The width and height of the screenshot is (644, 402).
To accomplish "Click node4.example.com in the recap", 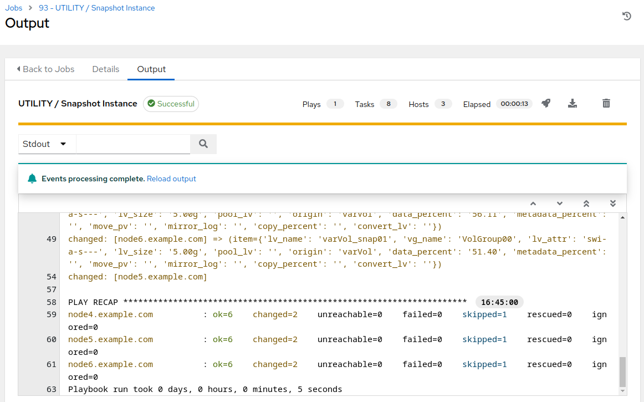I will point(110,314).
